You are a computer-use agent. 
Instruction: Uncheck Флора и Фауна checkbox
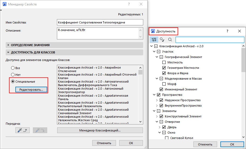pyautogui.click(x=164, y=73)
